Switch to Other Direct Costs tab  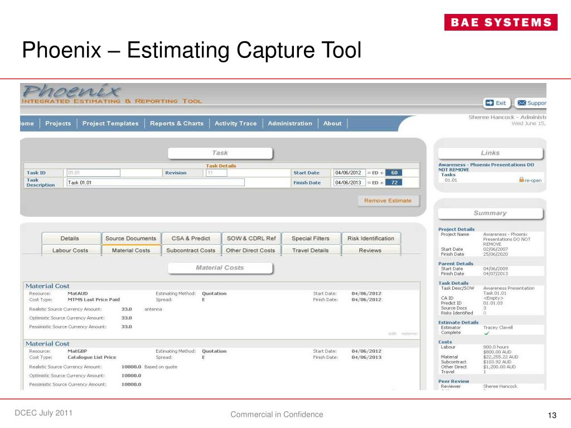[x=250, y=250]
